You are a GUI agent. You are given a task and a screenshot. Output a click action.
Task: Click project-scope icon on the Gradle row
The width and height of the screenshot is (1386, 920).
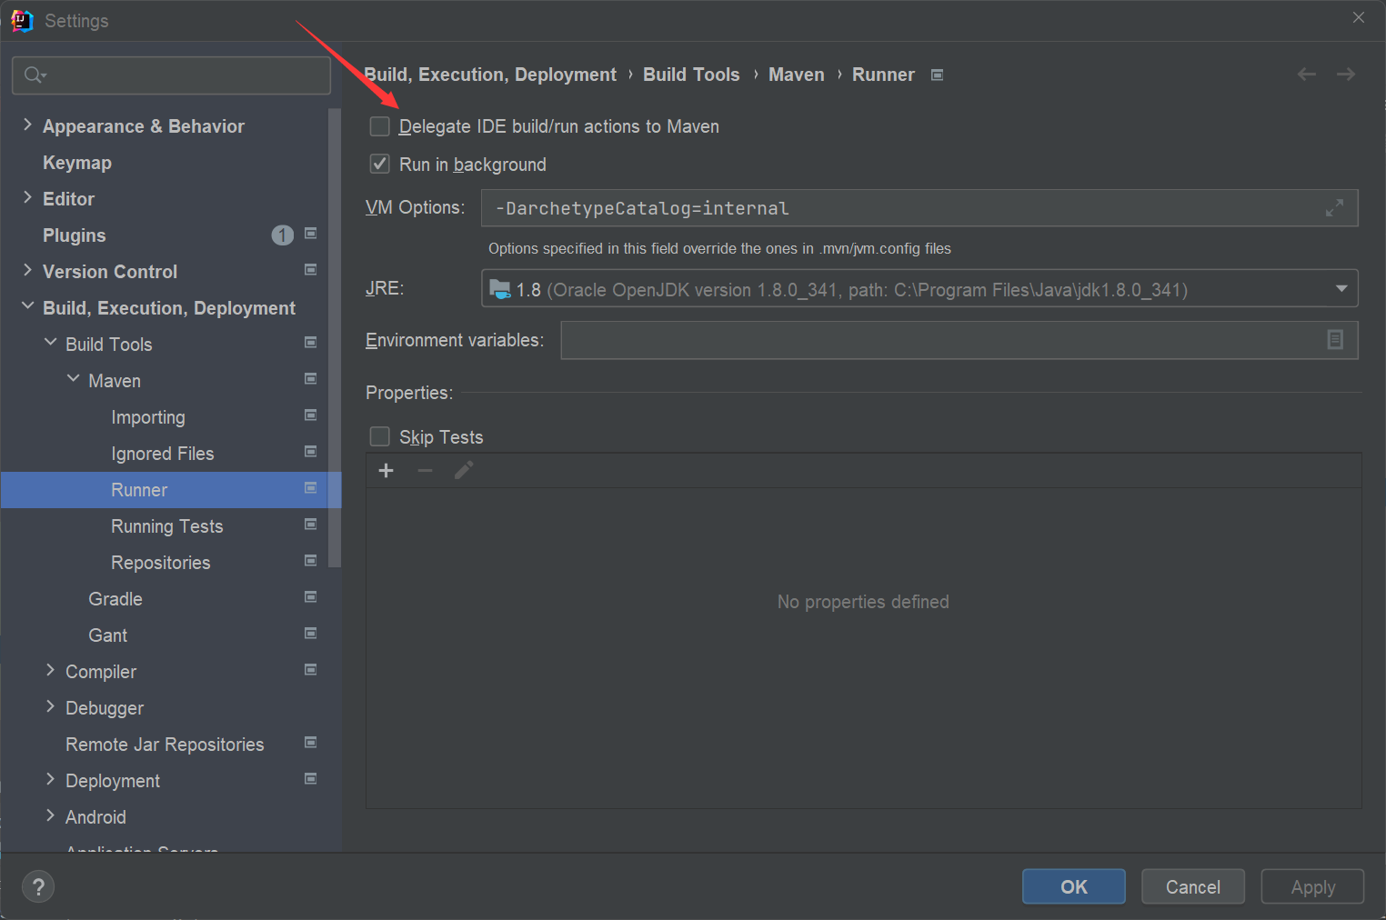(311, 597)
